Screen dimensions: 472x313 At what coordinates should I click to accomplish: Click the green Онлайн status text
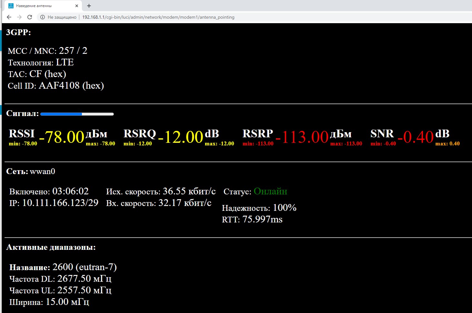270,191
